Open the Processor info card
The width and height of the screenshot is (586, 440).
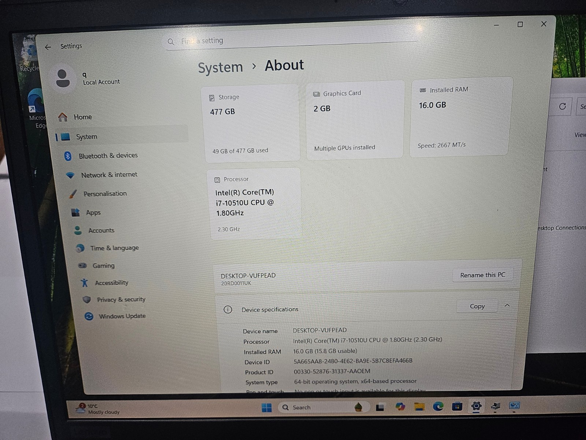coord(255,204)
